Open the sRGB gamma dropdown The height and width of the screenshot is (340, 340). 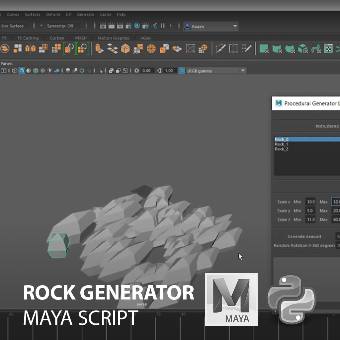(x=242, y=70)
